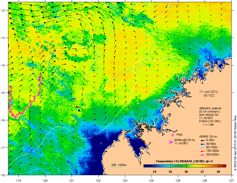
Task: Click the ANMN 12h av. heading
Action: [208, 137]
